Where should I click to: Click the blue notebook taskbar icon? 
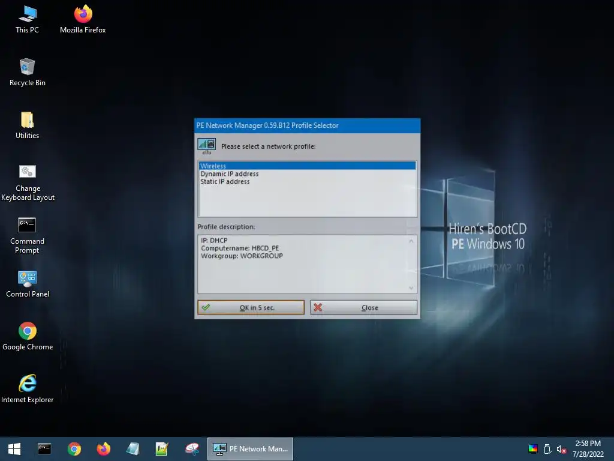point(133,449)
